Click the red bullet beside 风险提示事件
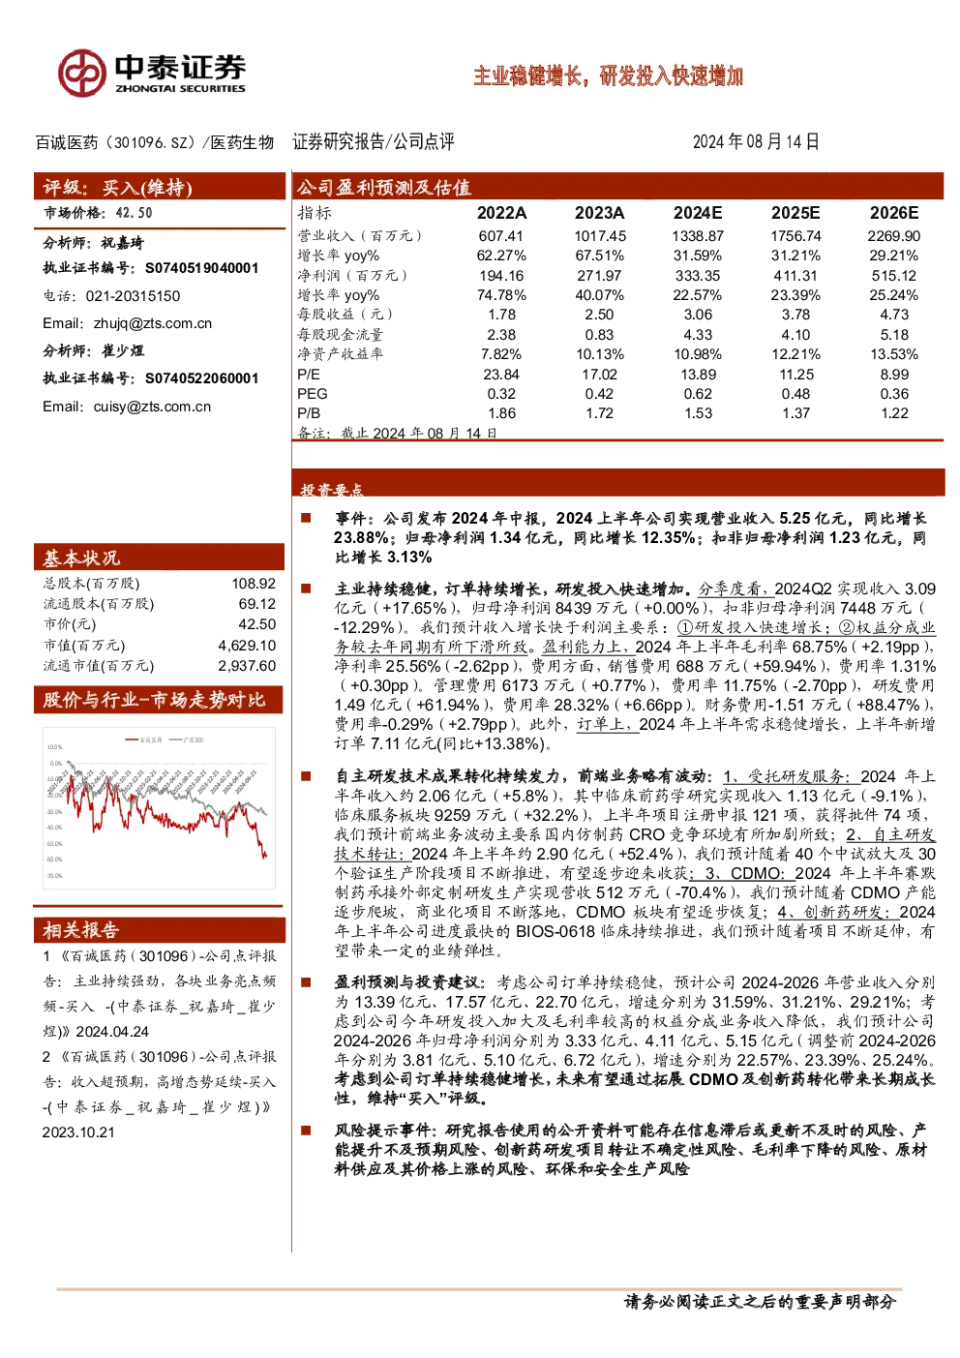 [306, 1131]
